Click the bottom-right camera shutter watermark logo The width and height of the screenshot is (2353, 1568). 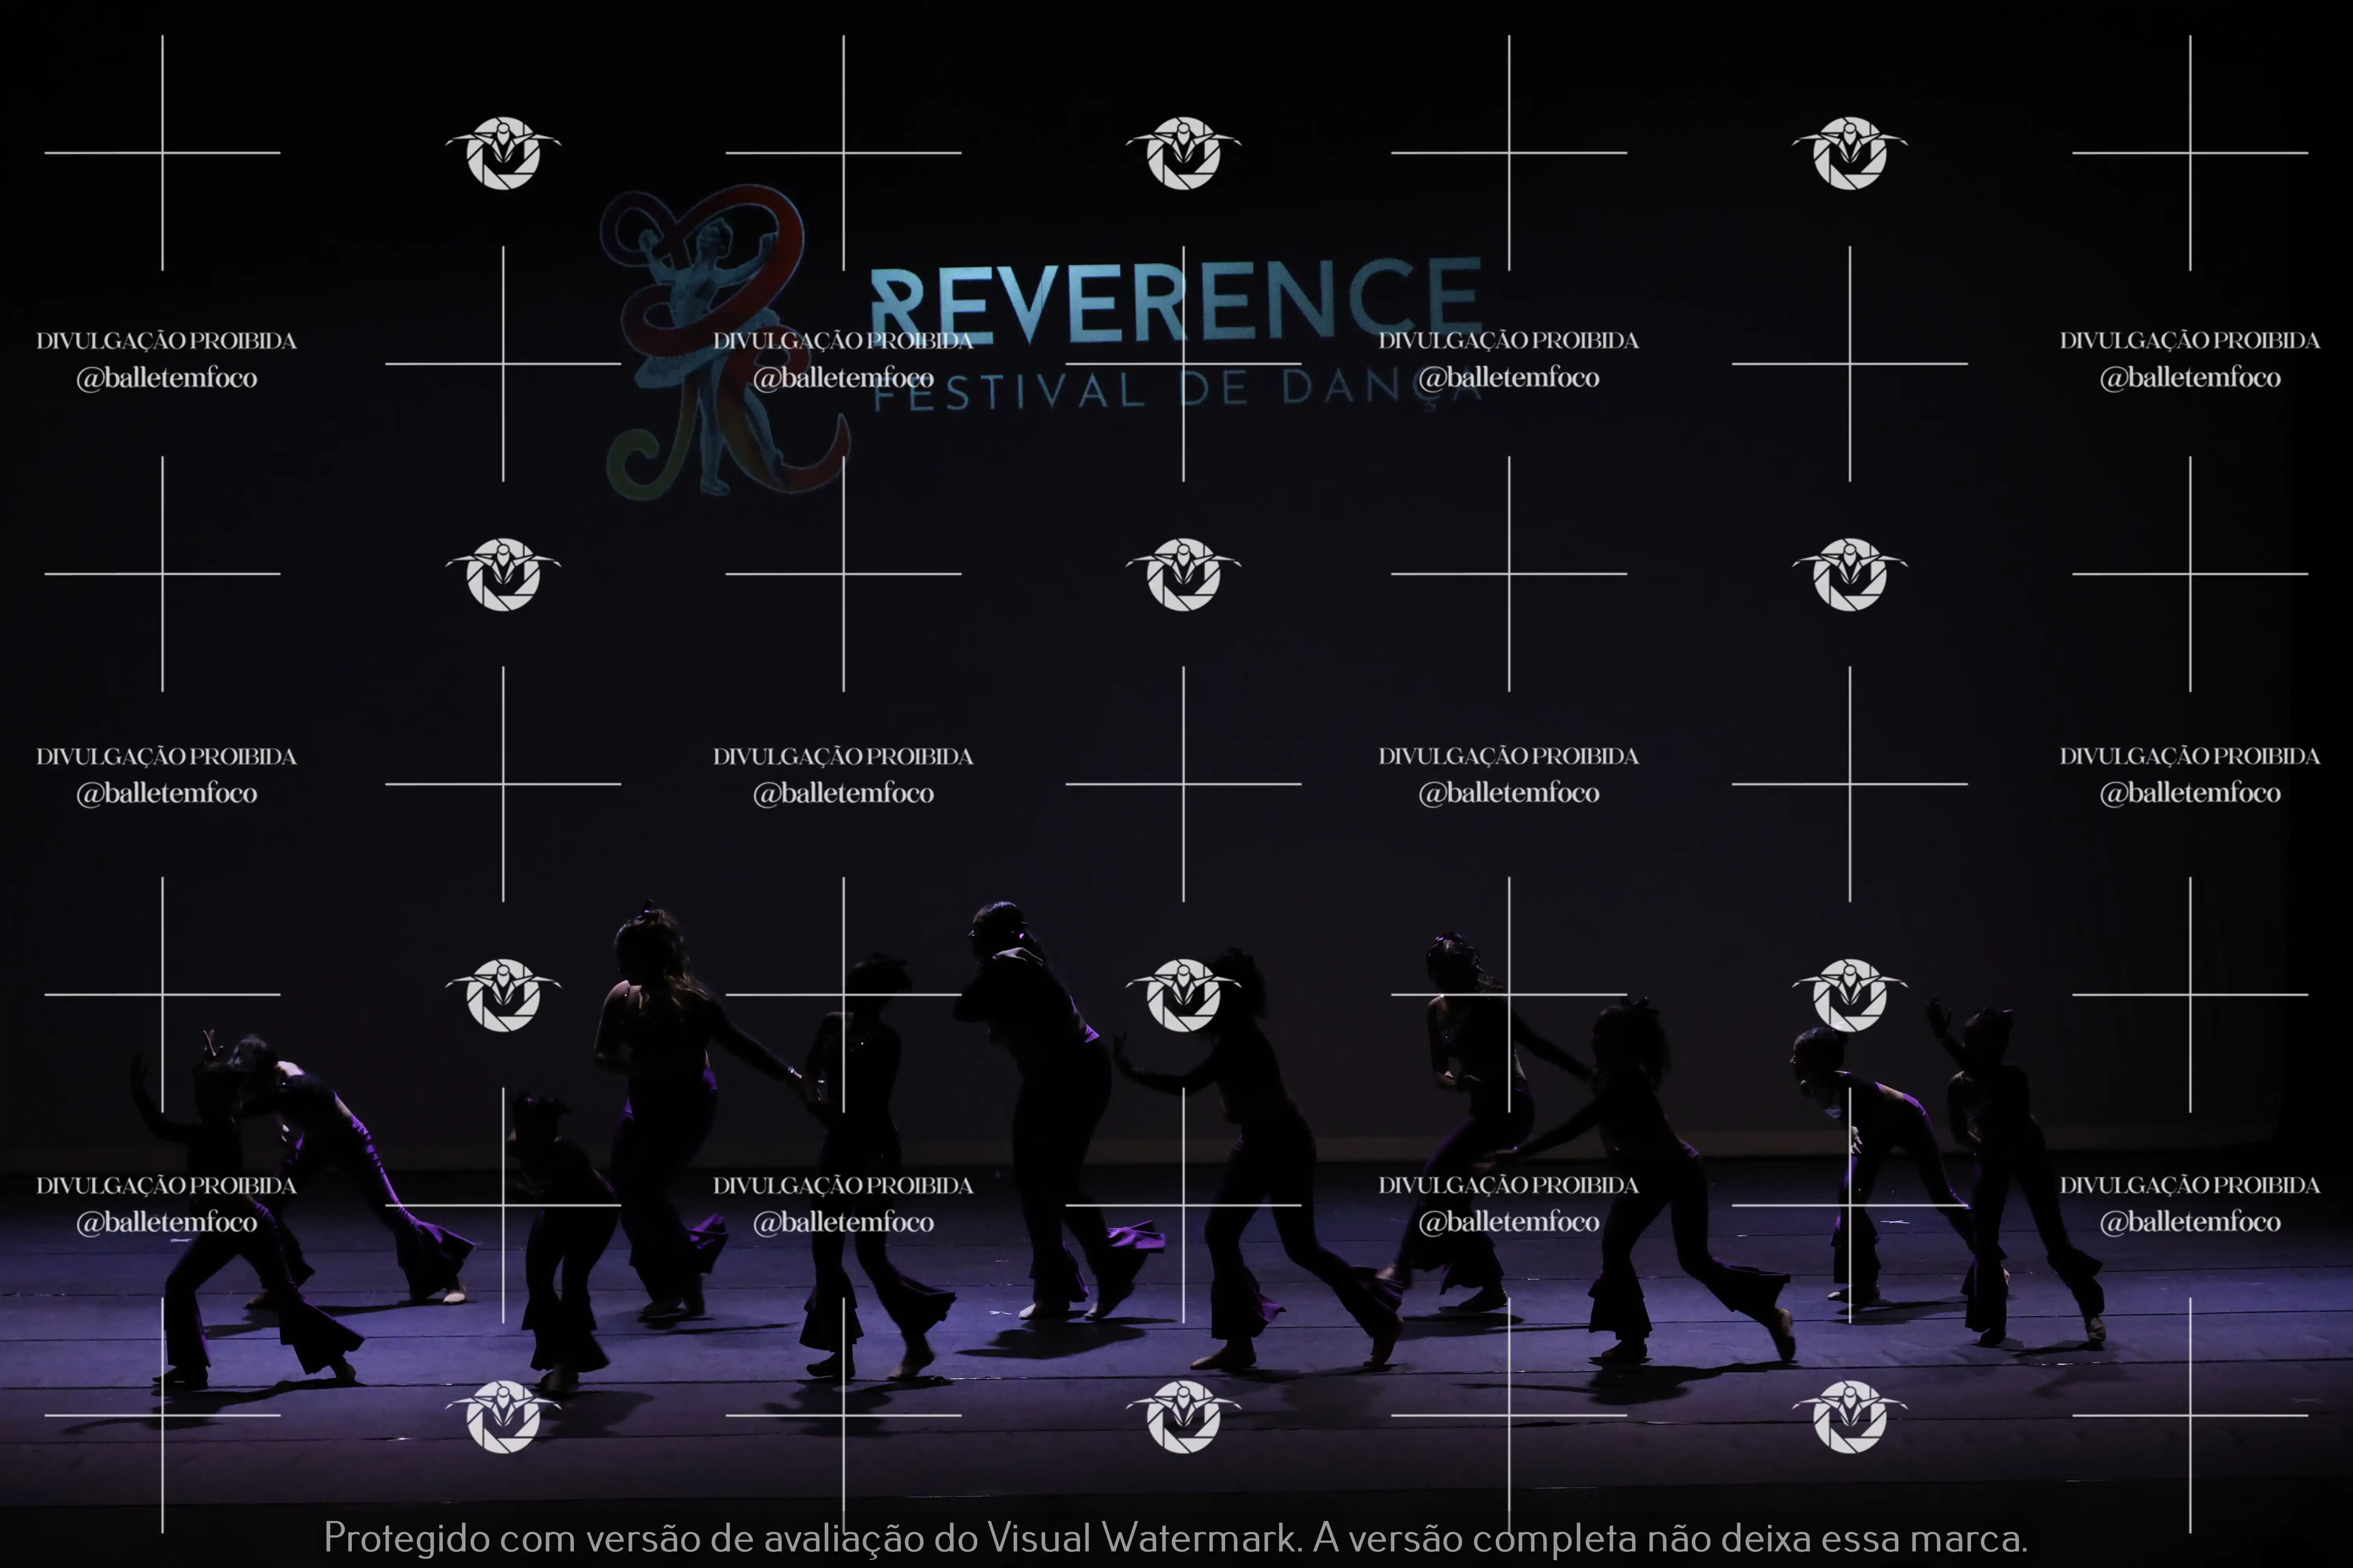1850,1416
